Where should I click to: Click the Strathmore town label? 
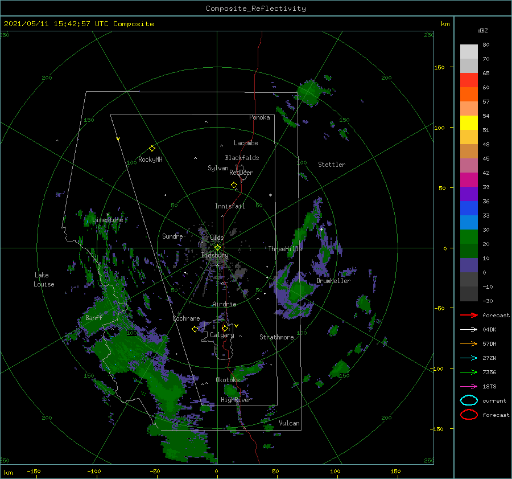(x=276, y=337)
